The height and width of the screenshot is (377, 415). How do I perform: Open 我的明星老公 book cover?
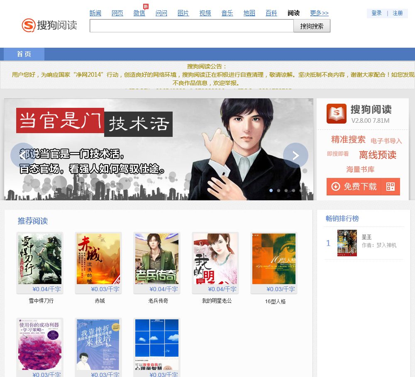pyautogui.click(x=215, y=259)
